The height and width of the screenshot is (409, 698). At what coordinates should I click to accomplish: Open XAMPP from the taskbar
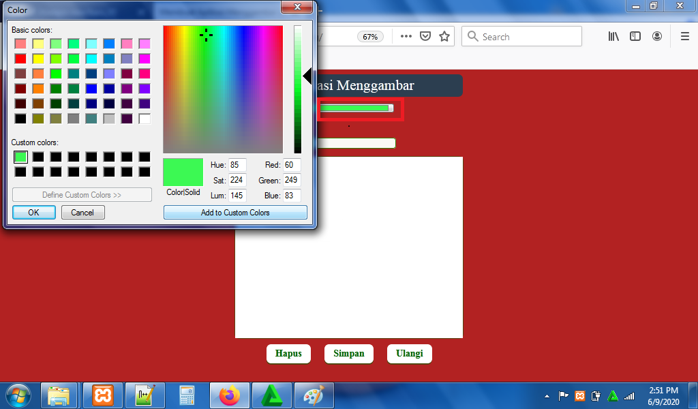point(103,395)
